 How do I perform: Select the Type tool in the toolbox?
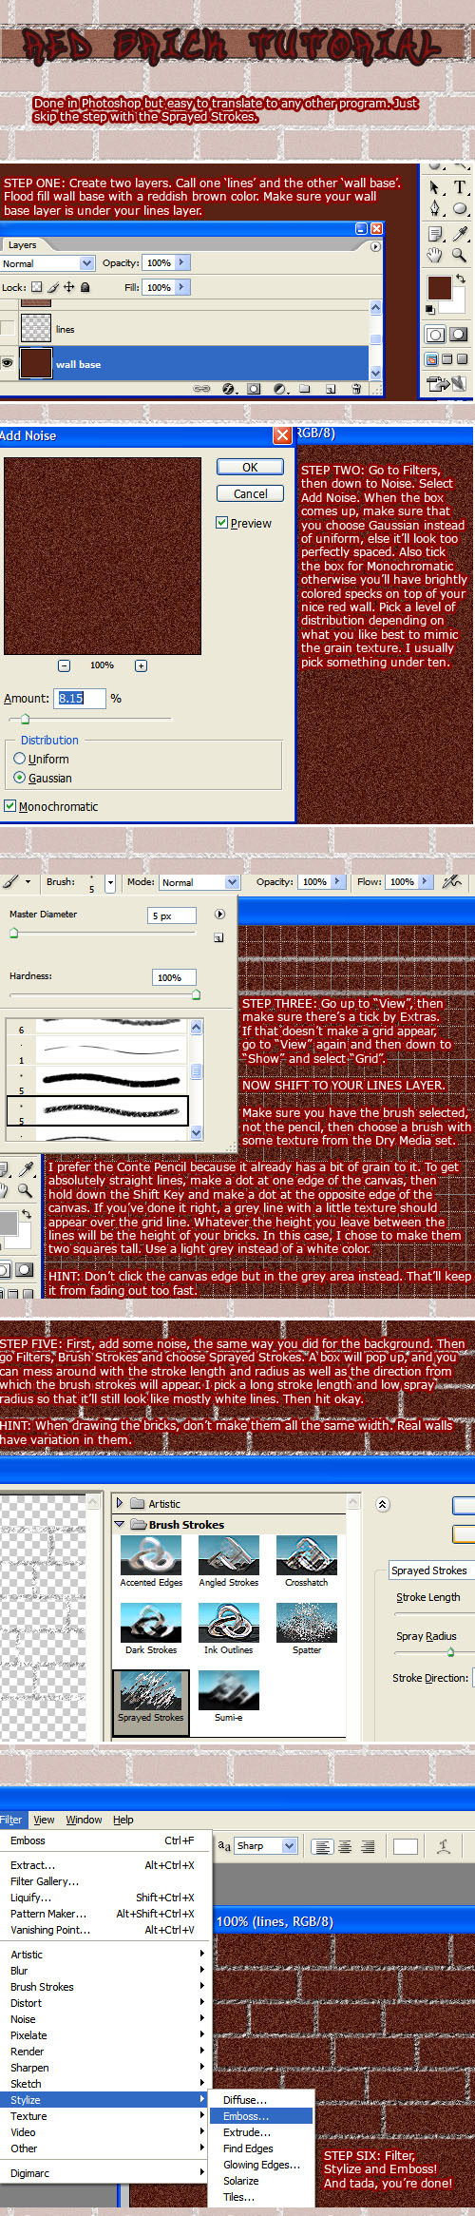460,187
